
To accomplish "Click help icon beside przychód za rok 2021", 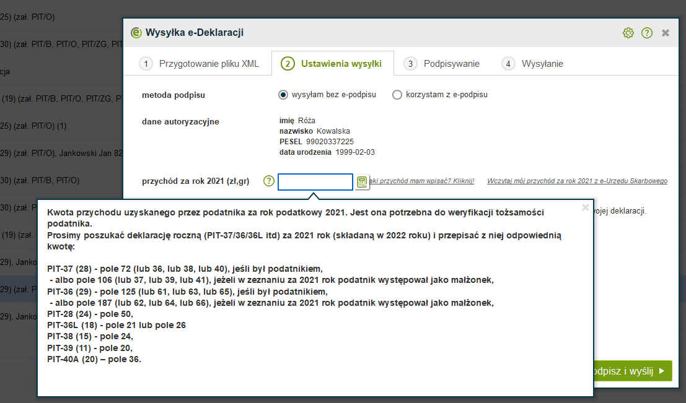I will point(268,181).
